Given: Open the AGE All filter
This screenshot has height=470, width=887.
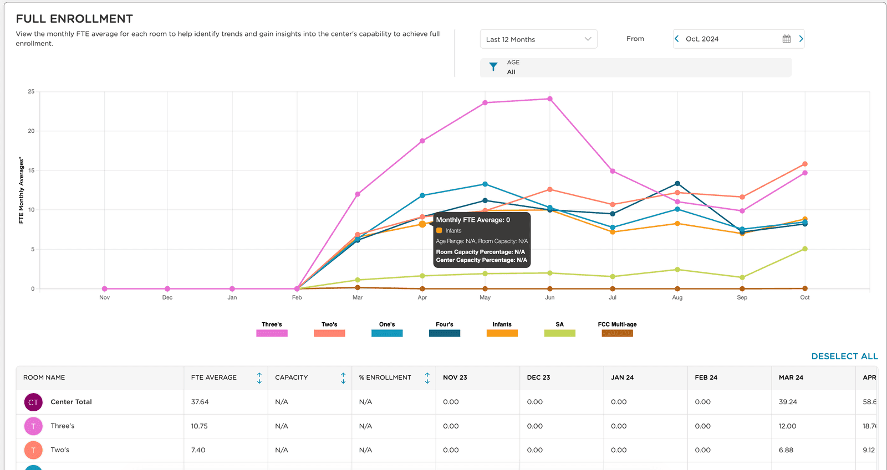Looking at the screenshot, I should coord(636,68).
